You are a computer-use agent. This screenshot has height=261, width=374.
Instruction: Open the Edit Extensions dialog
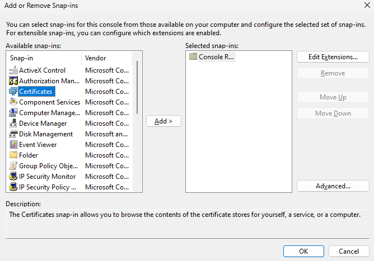point(333,57)
